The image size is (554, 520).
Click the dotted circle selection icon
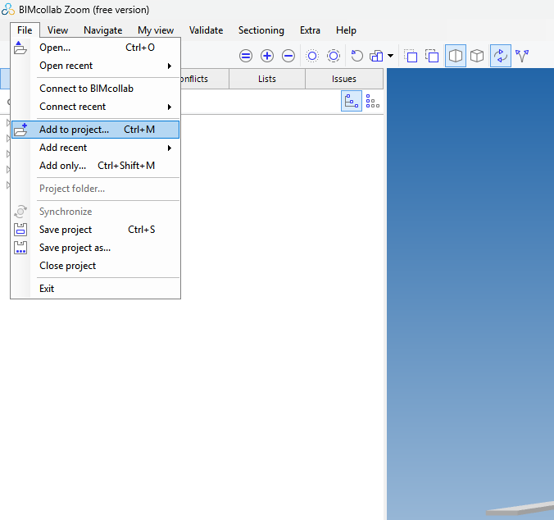[x=312, y=56]
